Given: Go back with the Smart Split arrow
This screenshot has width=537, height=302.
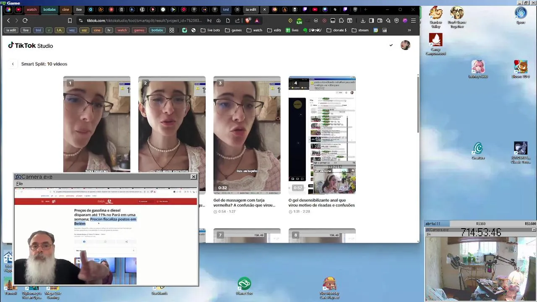Looking at the screenshot, I should click(13, 64).
